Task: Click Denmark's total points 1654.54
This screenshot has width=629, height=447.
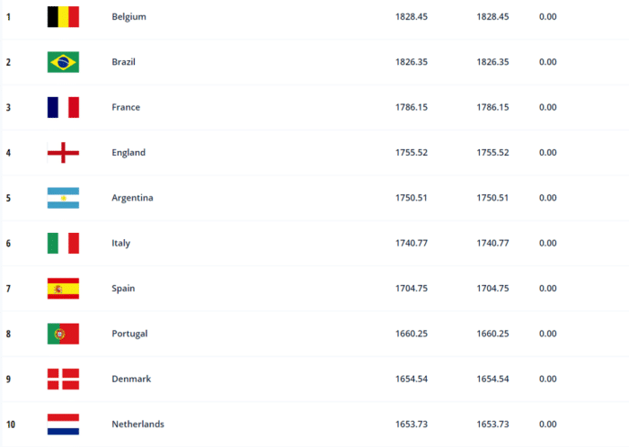Action: coord(412,379)
